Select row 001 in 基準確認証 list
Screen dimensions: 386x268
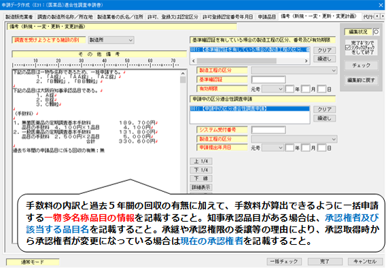tap(250, 50)
